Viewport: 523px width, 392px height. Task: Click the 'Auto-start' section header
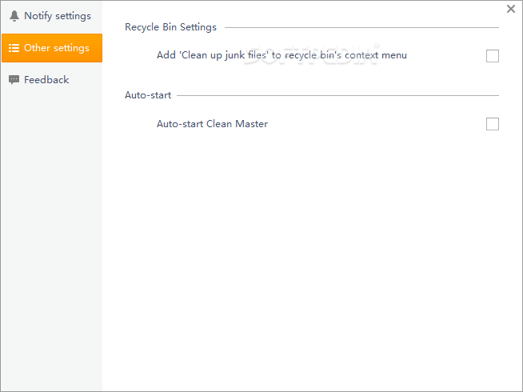point(148,95)
